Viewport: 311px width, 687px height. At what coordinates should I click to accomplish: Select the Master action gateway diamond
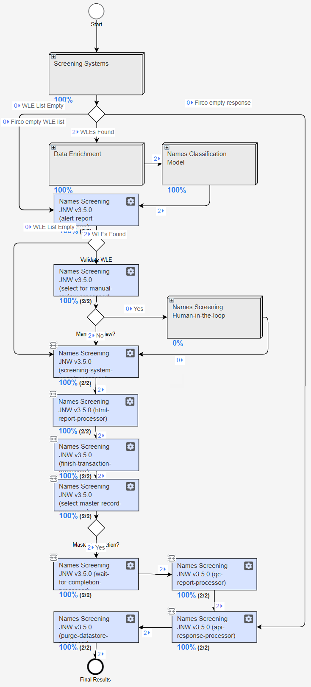coord(96,528)
